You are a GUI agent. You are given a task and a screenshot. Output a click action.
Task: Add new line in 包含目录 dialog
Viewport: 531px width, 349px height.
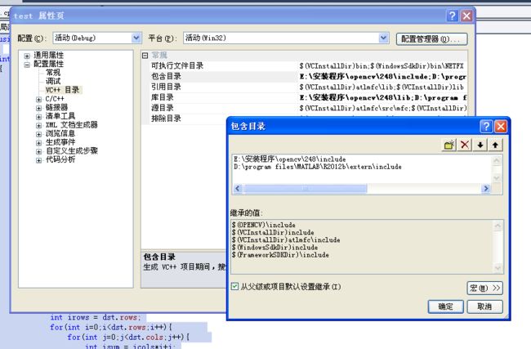click(x=449, y=145)
